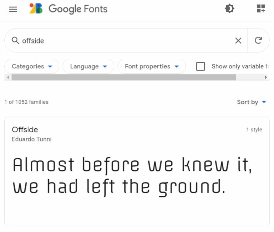
Task: Click the Google Fonts logo
Action: (68, 9)
